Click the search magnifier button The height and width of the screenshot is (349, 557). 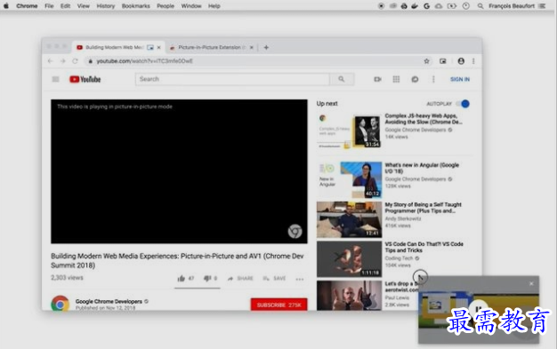pos(342,79)
